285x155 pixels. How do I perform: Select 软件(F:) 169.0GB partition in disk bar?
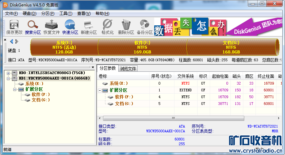point(142,47)
